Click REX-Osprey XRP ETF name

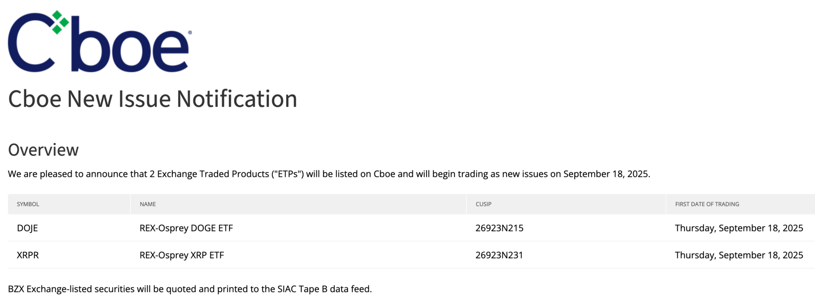pos(182,255)
